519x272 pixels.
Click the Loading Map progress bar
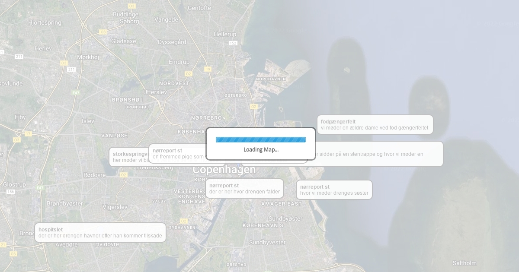pyautogui.click(x=260, y=139)
